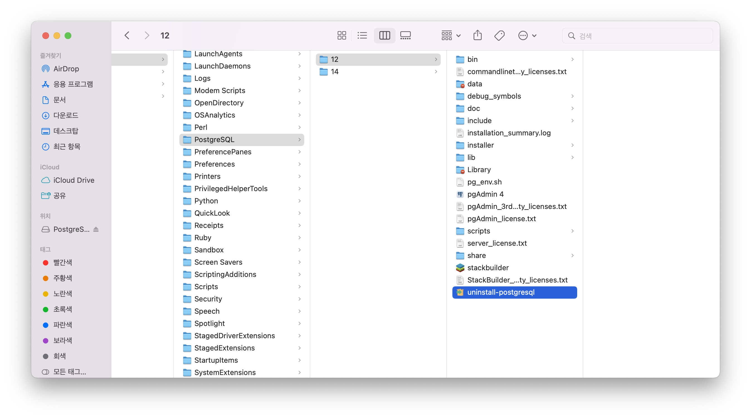Eject the PostgreS... volume

96,229
